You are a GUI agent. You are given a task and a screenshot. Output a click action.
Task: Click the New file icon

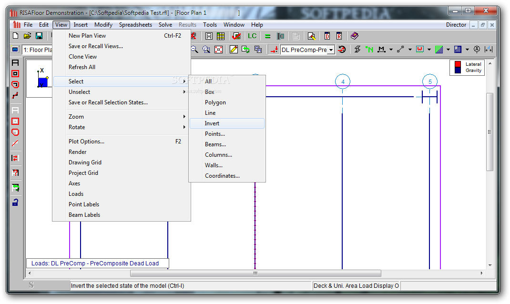(15, 36)
